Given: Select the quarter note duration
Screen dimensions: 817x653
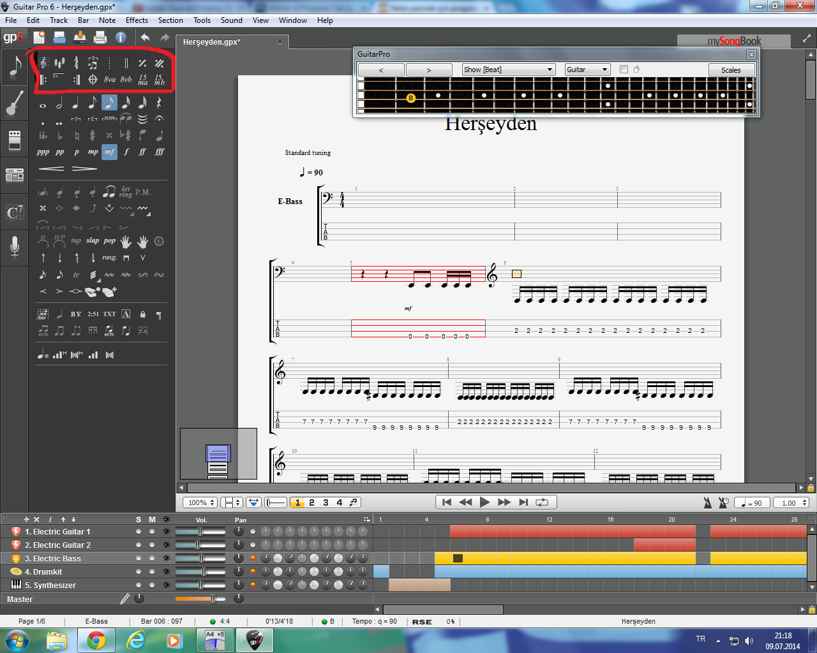Looking at the screenshot, I should point(76,103).
